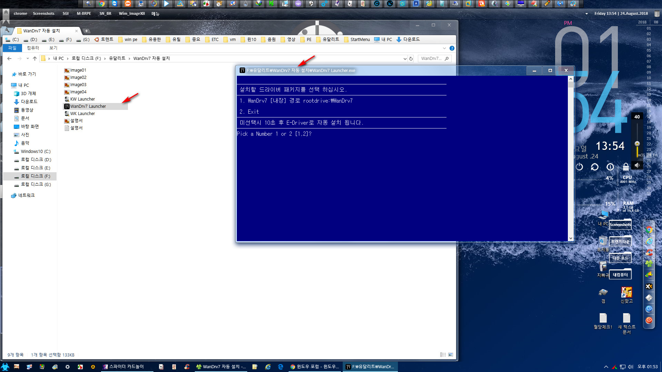Click the lock icon on desktop widget
This screenshot has width=662, height=372.
pyautogui.click(x=626, y=167)
